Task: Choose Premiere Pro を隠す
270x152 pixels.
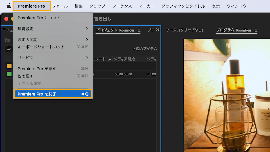Action: (53, 69)
